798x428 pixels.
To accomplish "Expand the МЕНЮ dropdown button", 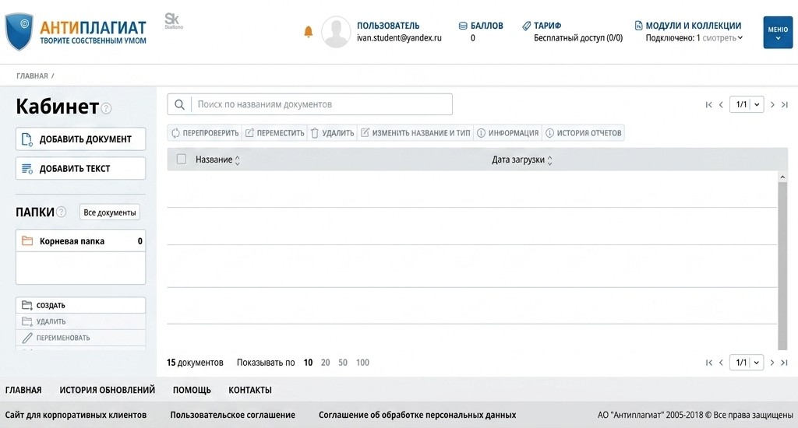I will click(x=778, y=33).
